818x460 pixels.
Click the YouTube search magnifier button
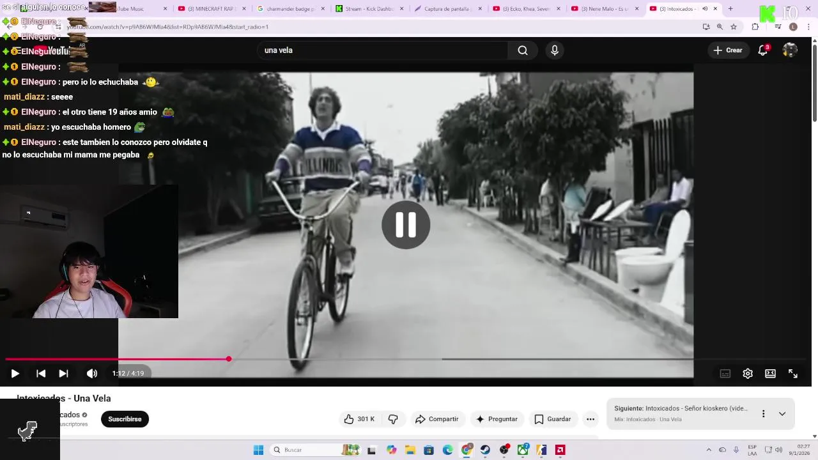(x=523, y=50)
